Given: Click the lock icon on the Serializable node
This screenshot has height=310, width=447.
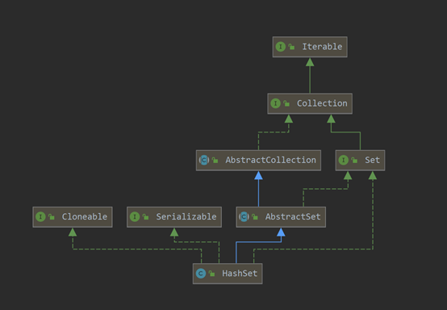Looking at the screenshot, I should [145, 216].
